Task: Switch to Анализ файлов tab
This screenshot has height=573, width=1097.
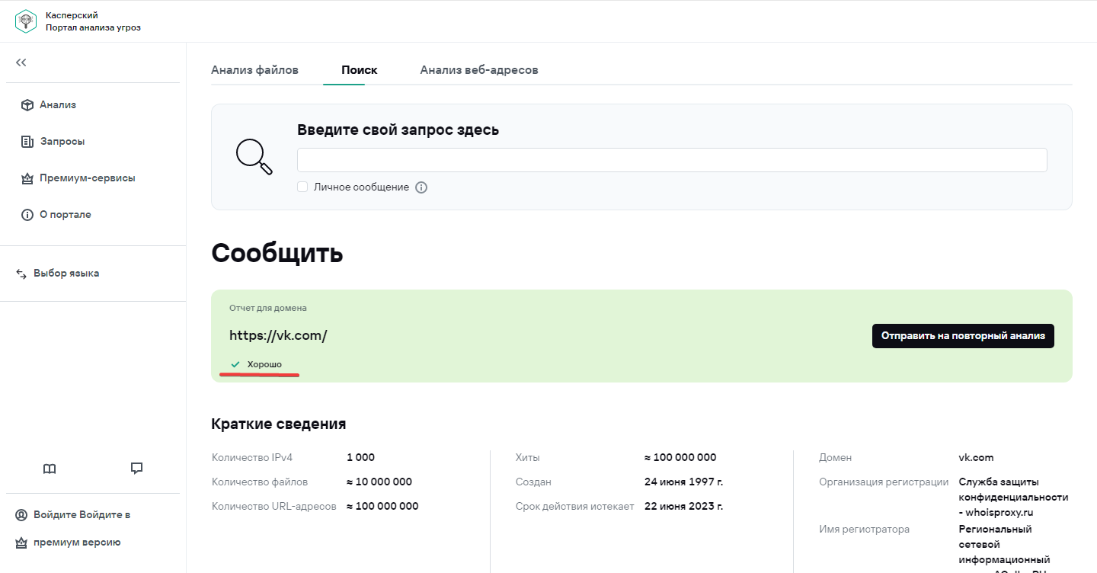Action: 254,70
